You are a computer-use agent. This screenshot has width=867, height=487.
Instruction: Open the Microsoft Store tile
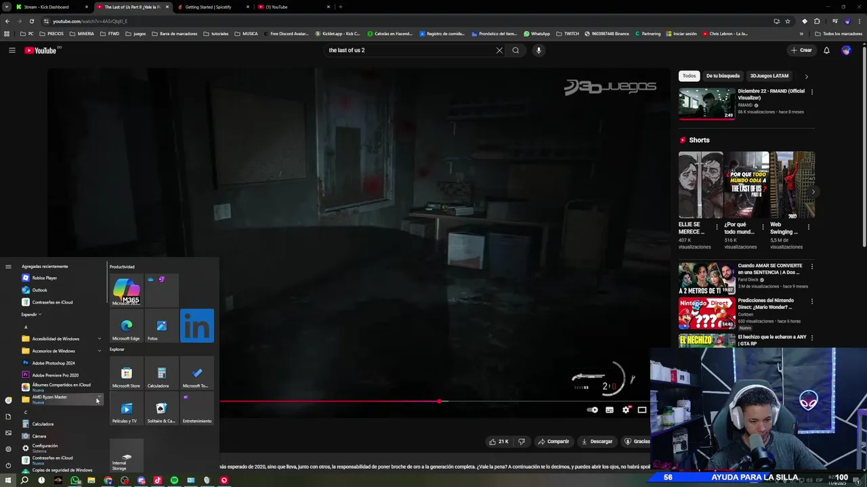point(126,373)
